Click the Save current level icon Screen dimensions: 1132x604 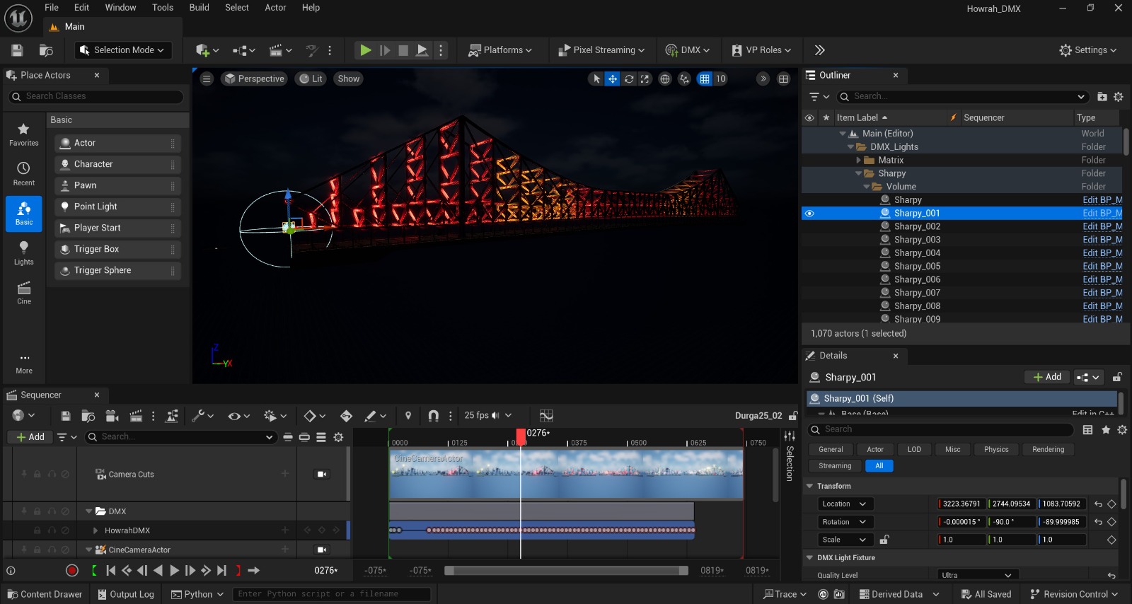pos(17,50)
